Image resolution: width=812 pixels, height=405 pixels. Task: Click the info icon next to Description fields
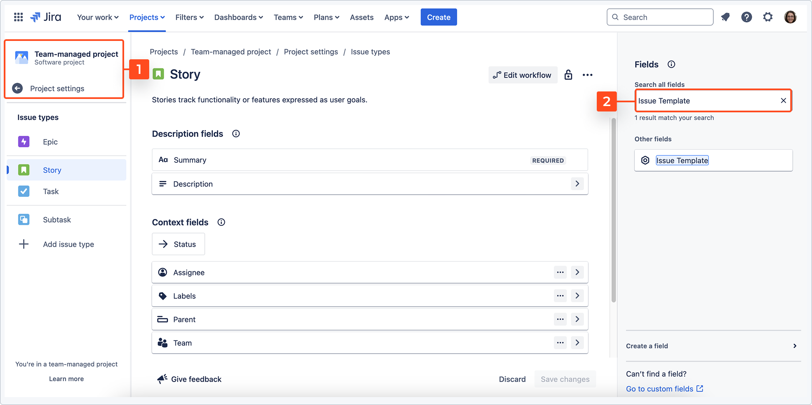coord(236,134)
